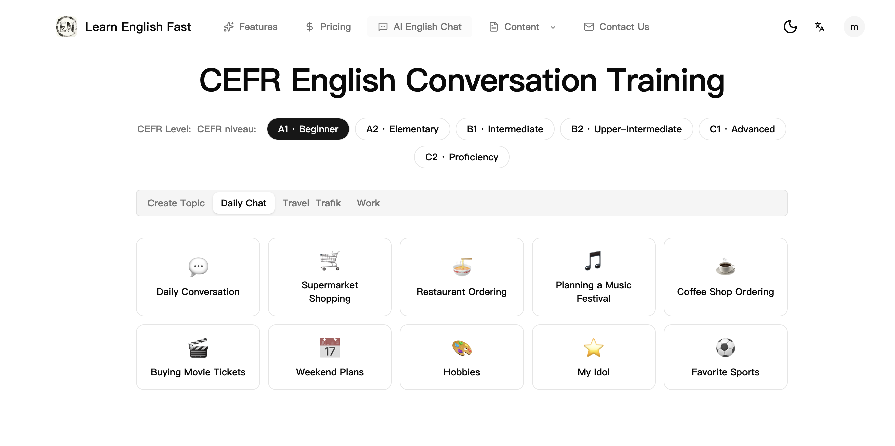Viewport: 895px width, 446px height.
Task: Click the user avatar labeled m
Action: coord(854,27)
